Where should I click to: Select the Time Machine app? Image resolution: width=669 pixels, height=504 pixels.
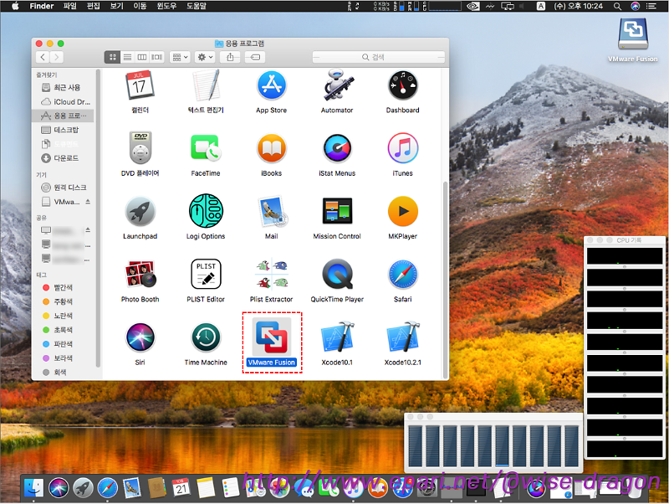[x=206, y=337]
